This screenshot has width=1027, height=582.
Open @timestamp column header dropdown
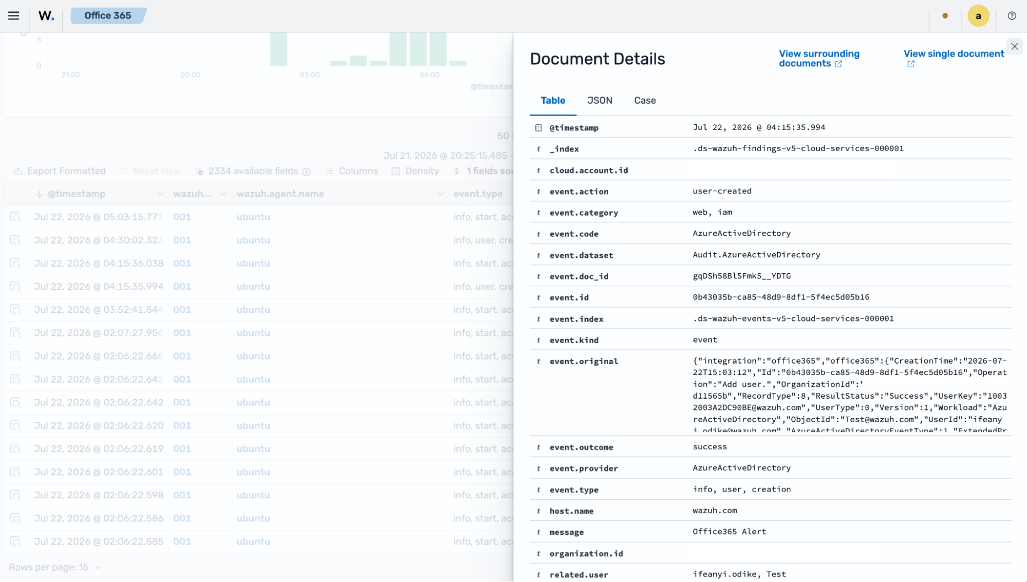(160, 194)
